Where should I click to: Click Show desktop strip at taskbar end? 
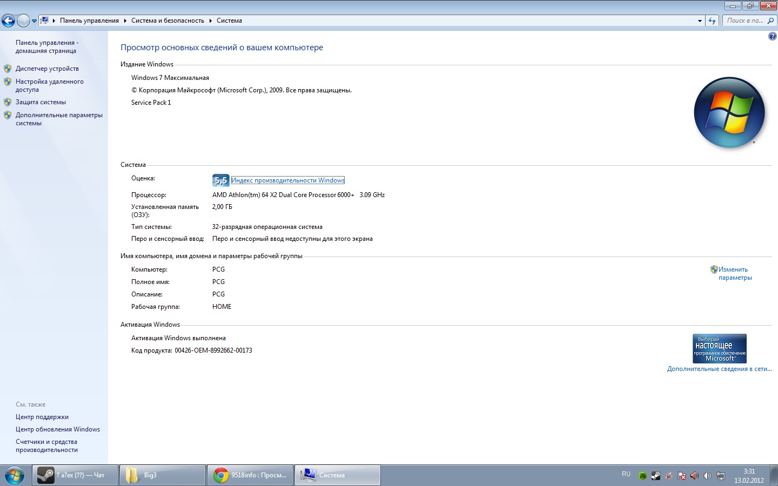[774, 475]
